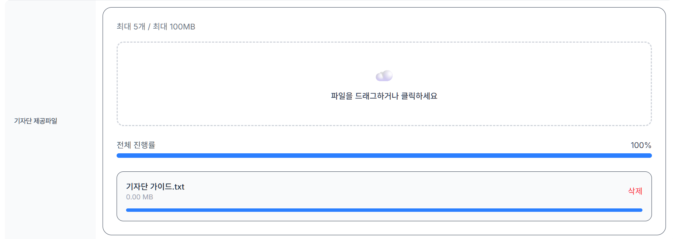The height and width of the screenshot is (239, 675).
Task: Open file picker via the upload cloud icon
Action: pos(383,75)
